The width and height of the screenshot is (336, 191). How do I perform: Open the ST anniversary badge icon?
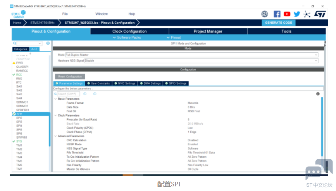265,14
